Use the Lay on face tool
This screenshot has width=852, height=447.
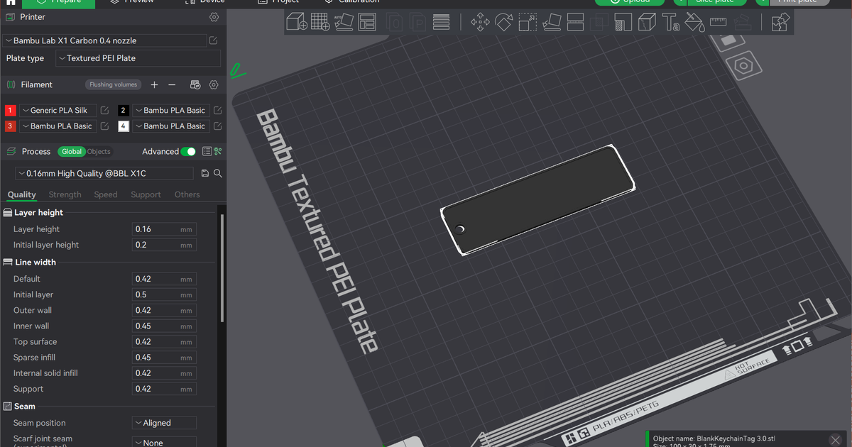(550, 22)
